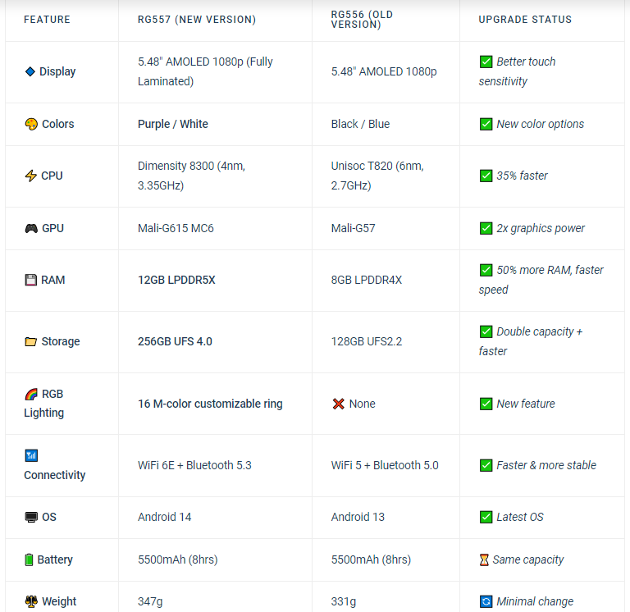Image resolution: width=630 pixels, height=612 pixels.
Task: Click the rainbow RGB Lighting icon
Action: pos(31,395)
